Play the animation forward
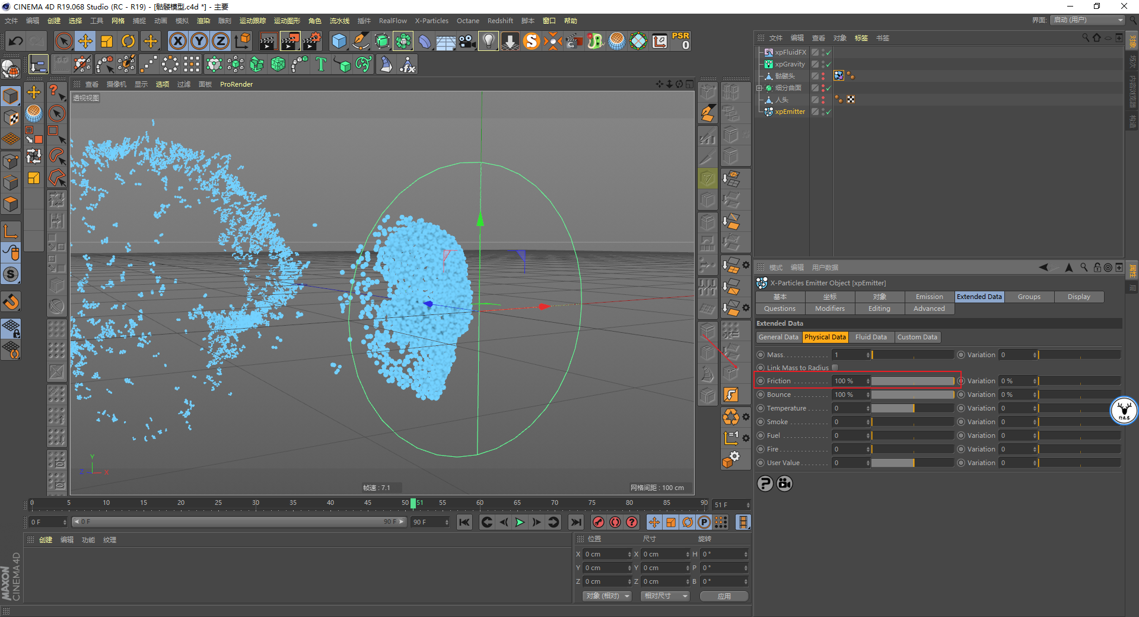The width and height of the screenshot is (1139, 617). click(x=520, y=522)
